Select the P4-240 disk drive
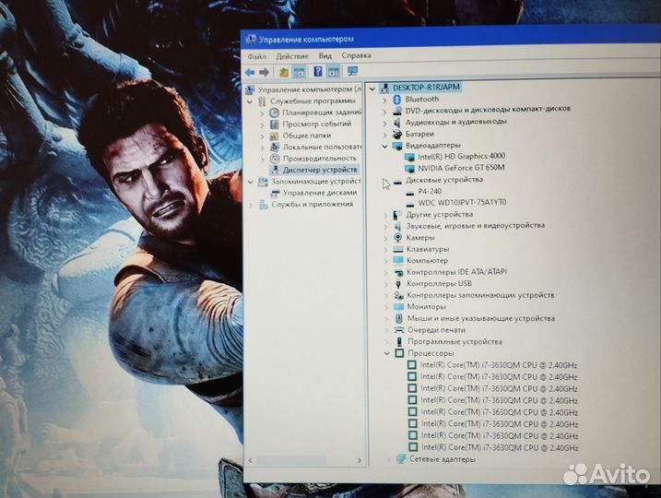The height and width of the screenshot is (498, 661). click(430, 191)
